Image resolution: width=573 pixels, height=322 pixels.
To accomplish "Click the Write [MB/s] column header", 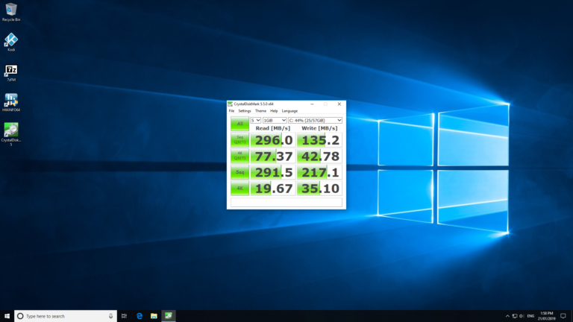I will pos(319,128).
